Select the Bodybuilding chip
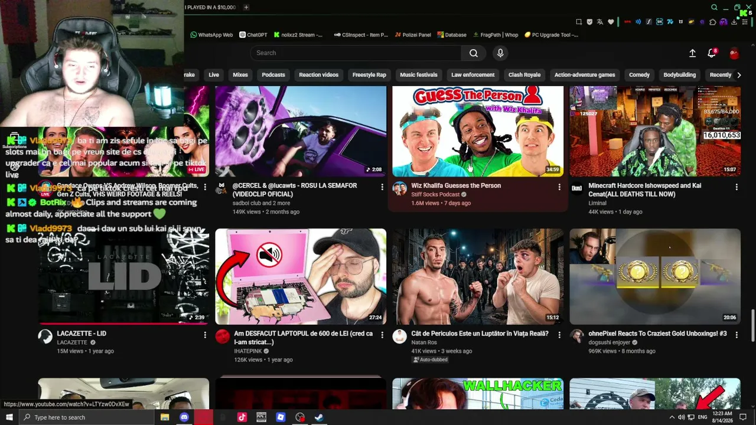The image size is (756, 425). (680, 75)
